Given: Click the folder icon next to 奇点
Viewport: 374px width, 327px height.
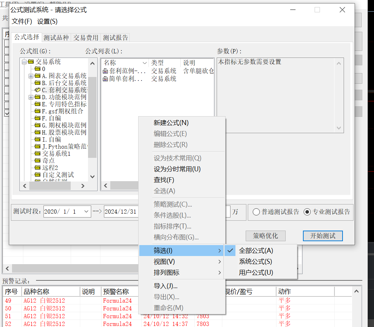Looking at the screenshot, I should [x=37, y=160].
